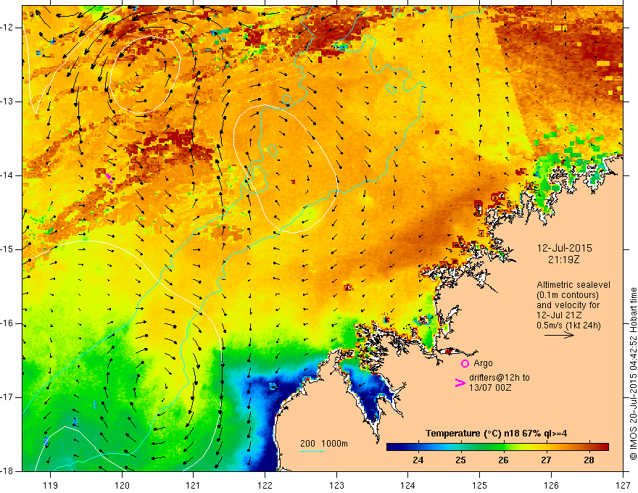
Task: Click the 0.5m/s velocity scale arrow
Action: pyautogui.click(x=559, y=335)
